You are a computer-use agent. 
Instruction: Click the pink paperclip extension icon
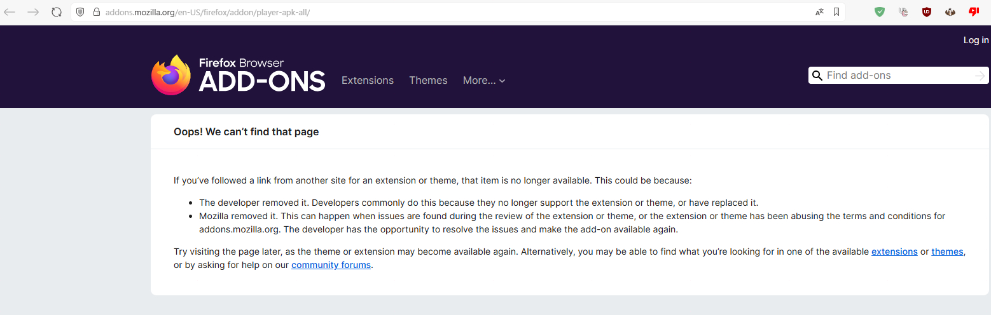903,12
